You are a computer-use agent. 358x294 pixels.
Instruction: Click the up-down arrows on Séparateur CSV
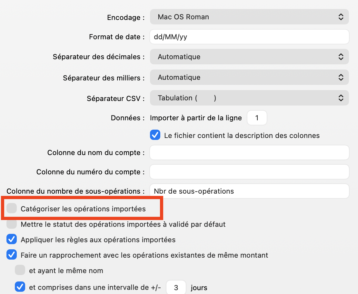click(x=341, y=98)
